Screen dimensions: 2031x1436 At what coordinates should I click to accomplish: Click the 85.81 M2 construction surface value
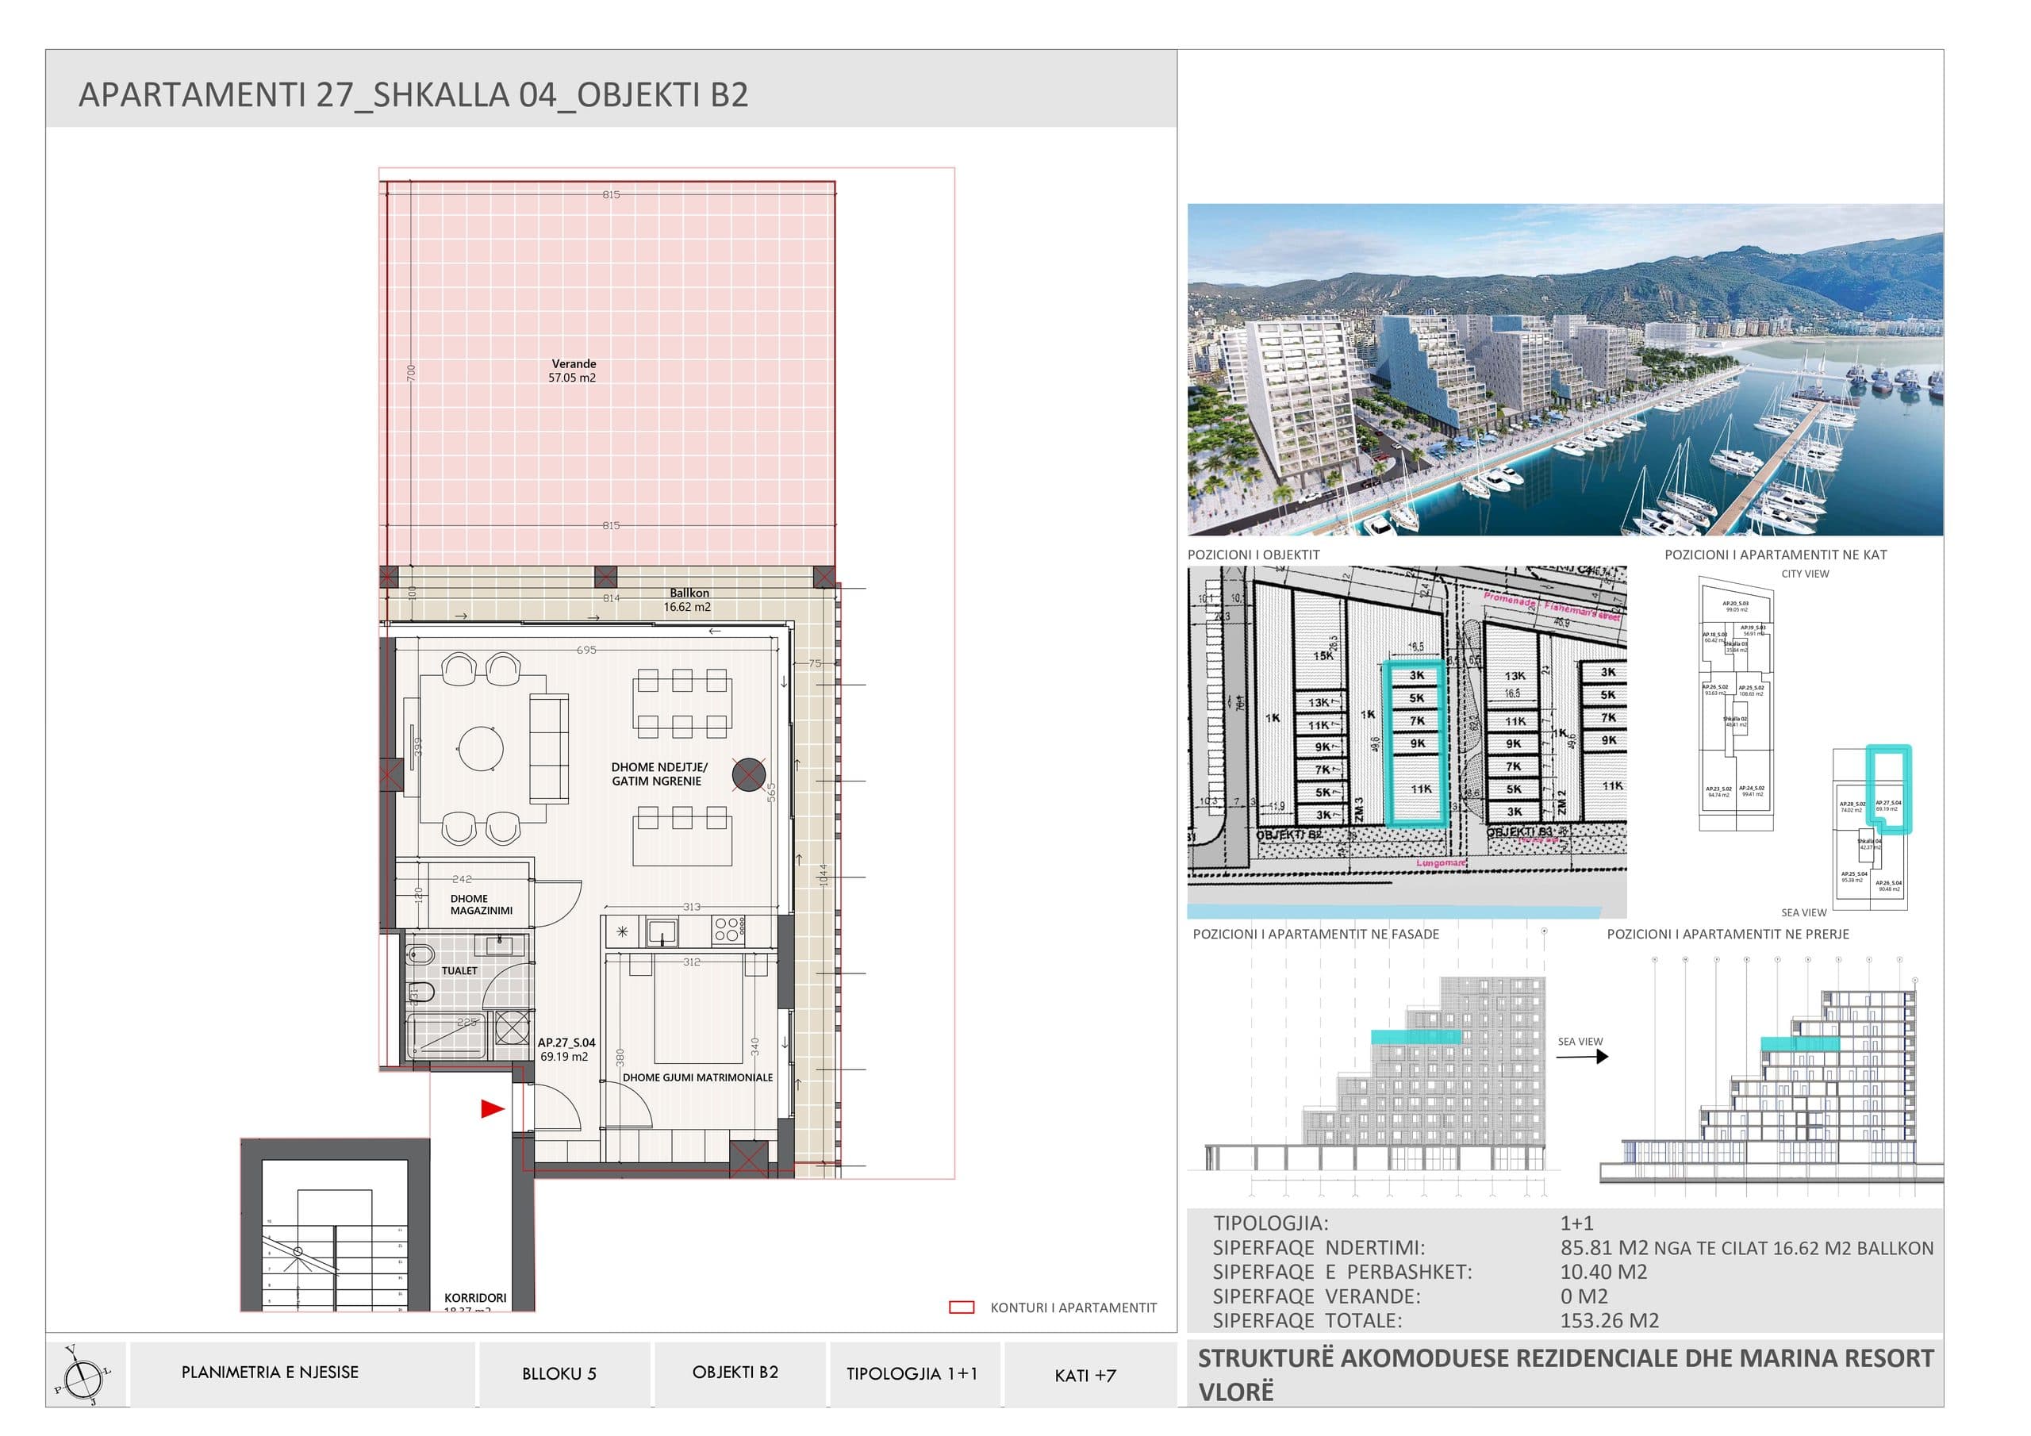(x=1605, y=1249)
